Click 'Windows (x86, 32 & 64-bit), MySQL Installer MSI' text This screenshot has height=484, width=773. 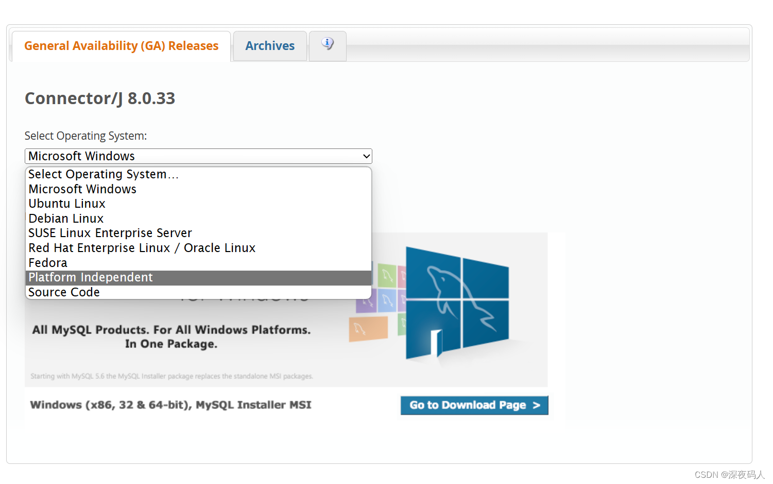pyautogui.click(x=170, y=405)
